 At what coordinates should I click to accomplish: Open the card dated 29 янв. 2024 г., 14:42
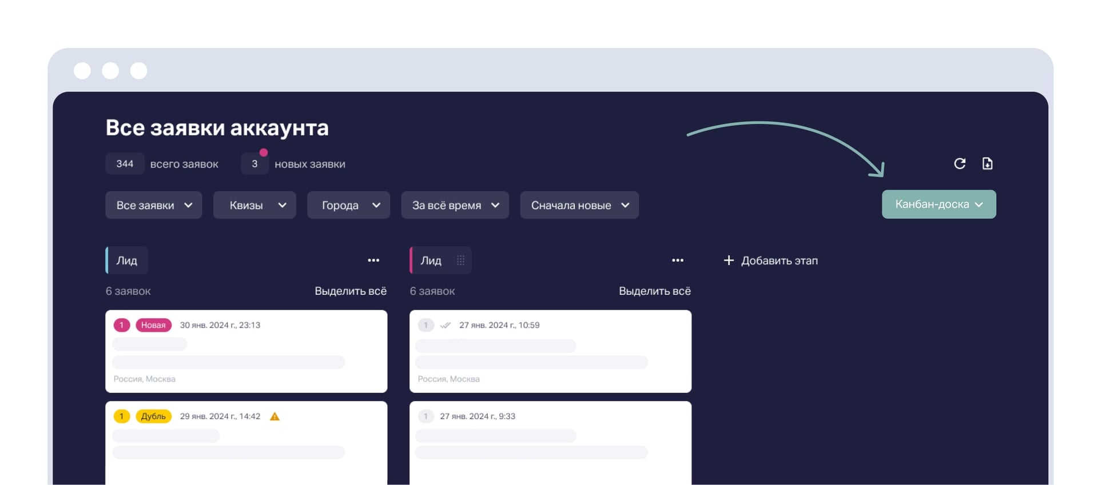click(x=246, y=443)
